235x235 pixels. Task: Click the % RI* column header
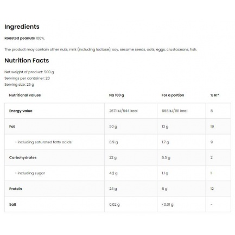(214, 95)
